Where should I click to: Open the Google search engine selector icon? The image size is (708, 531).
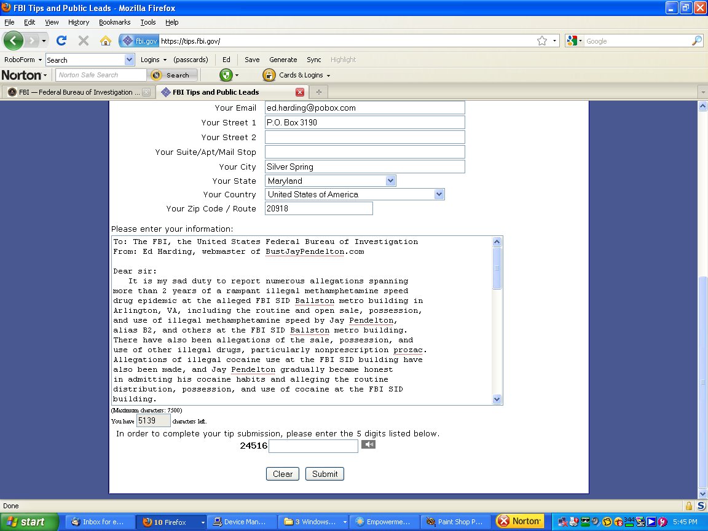click(574, 41)
